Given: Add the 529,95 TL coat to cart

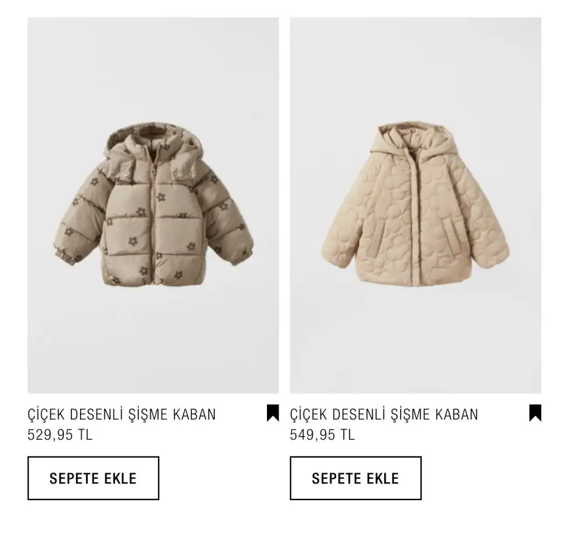Looking at the screenshot, I should point(93,478).
